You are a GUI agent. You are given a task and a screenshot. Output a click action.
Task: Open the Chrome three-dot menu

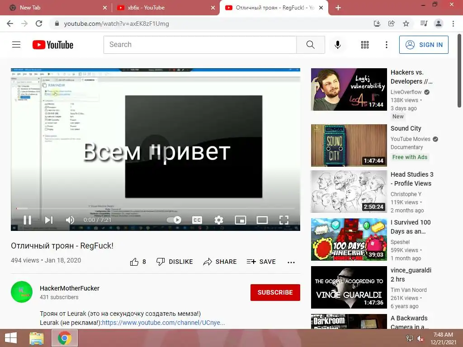tap(453, 23)
